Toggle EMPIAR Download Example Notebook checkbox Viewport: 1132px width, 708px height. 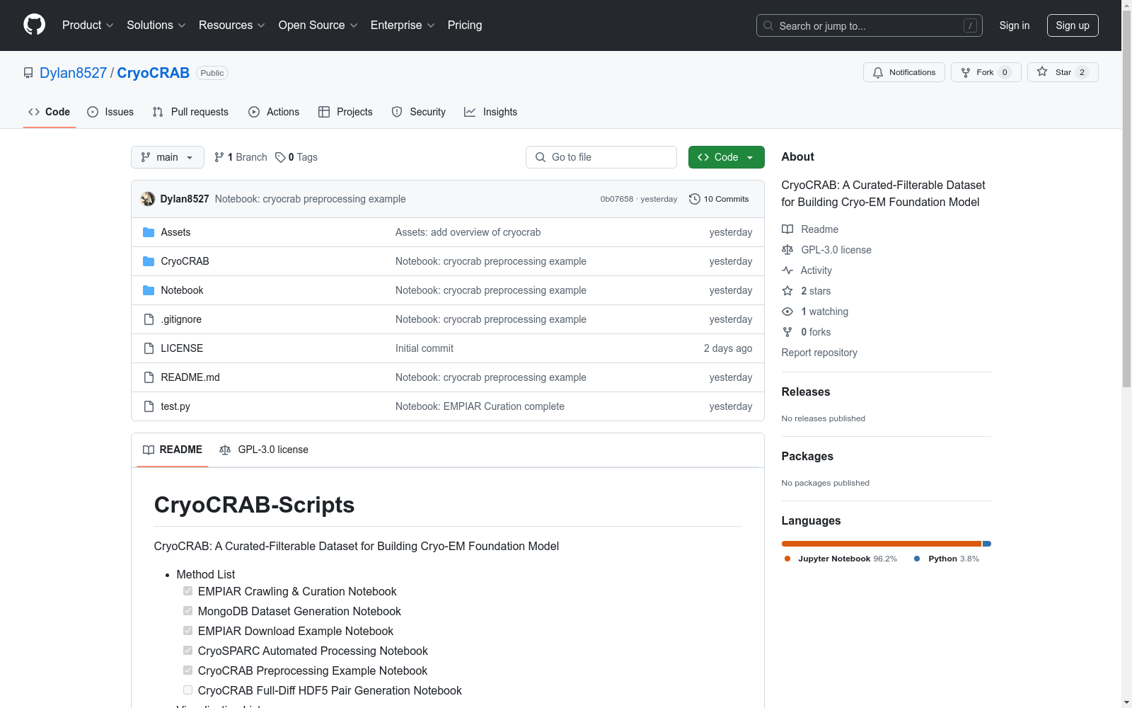point(187,631)
